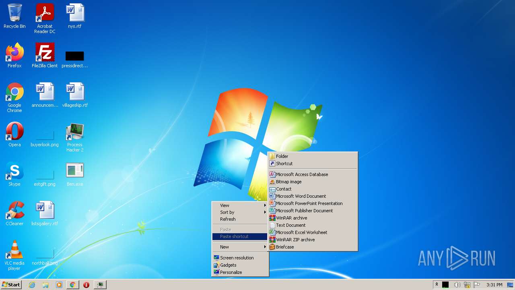
Task: Click the Show desktop button
Action: coord(511,285)
